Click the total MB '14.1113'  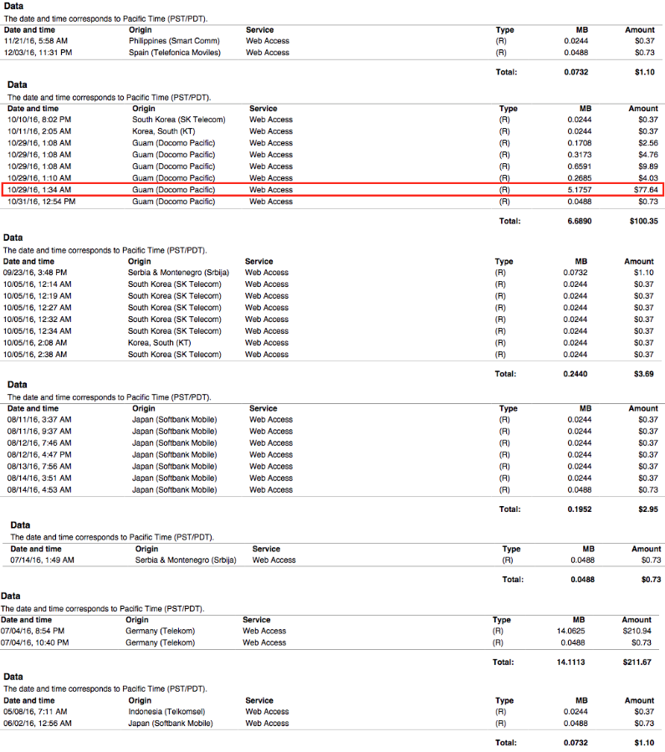[x=571, y=662]
